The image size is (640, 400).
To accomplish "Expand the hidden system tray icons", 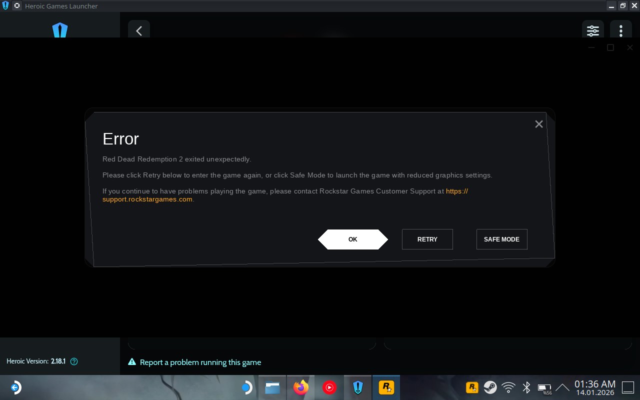I will click(x=562, y=387).
